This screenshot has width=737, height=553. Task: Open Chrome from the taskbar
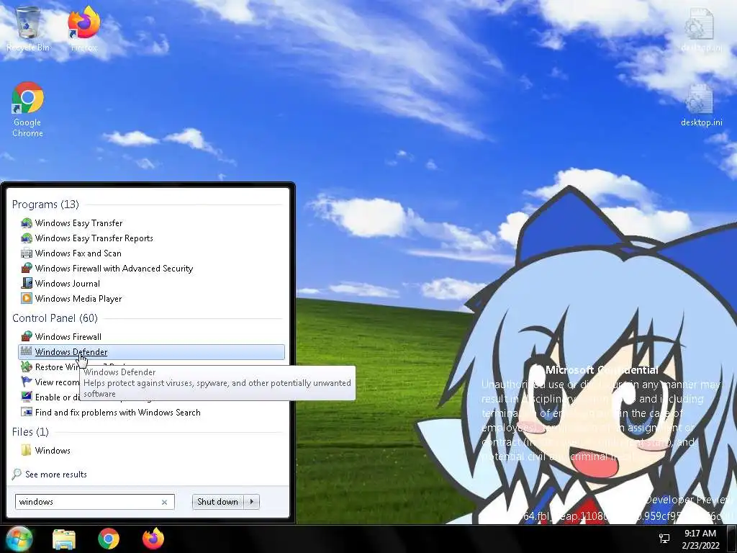click(x=109, y=539)
